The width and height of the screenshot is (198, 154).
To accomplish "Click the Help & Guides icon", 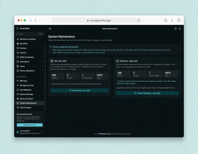I will [x=18, y=108].
